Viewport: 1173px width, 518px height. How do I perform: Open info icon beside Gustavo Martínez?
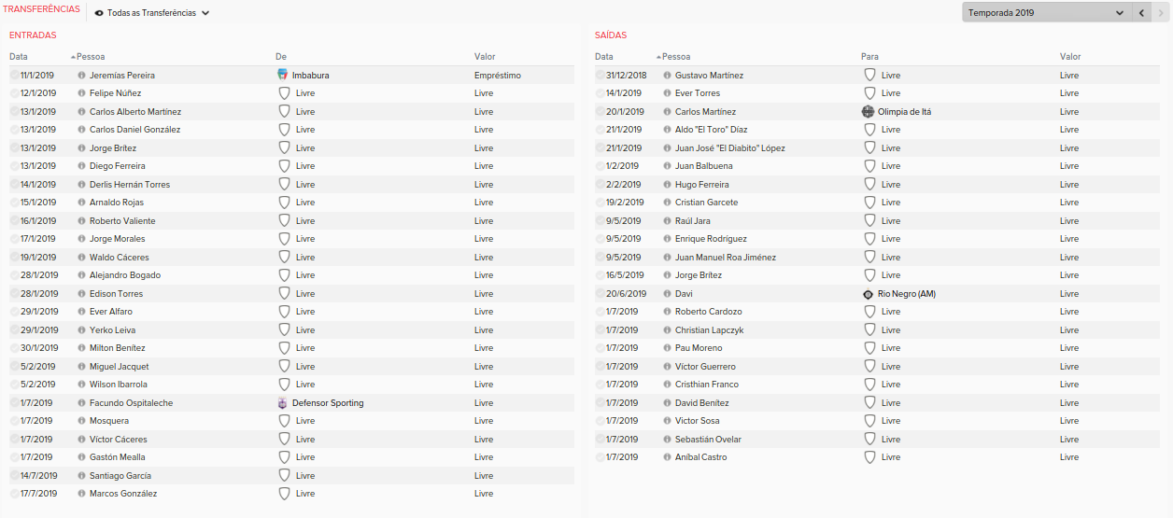tap(667, 75)
